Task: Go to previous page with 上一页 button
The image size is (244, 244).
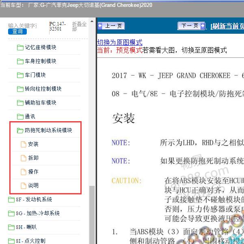Action: [111, 26]
